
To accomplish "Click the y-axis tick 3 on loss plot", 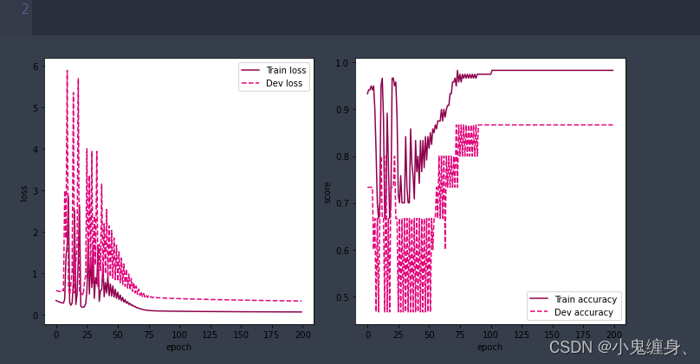I will point(36,191).
